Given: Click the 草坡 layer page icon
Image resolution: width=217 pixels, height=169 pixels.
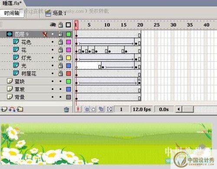Looking at the screenshot, I should pos(10,89).
